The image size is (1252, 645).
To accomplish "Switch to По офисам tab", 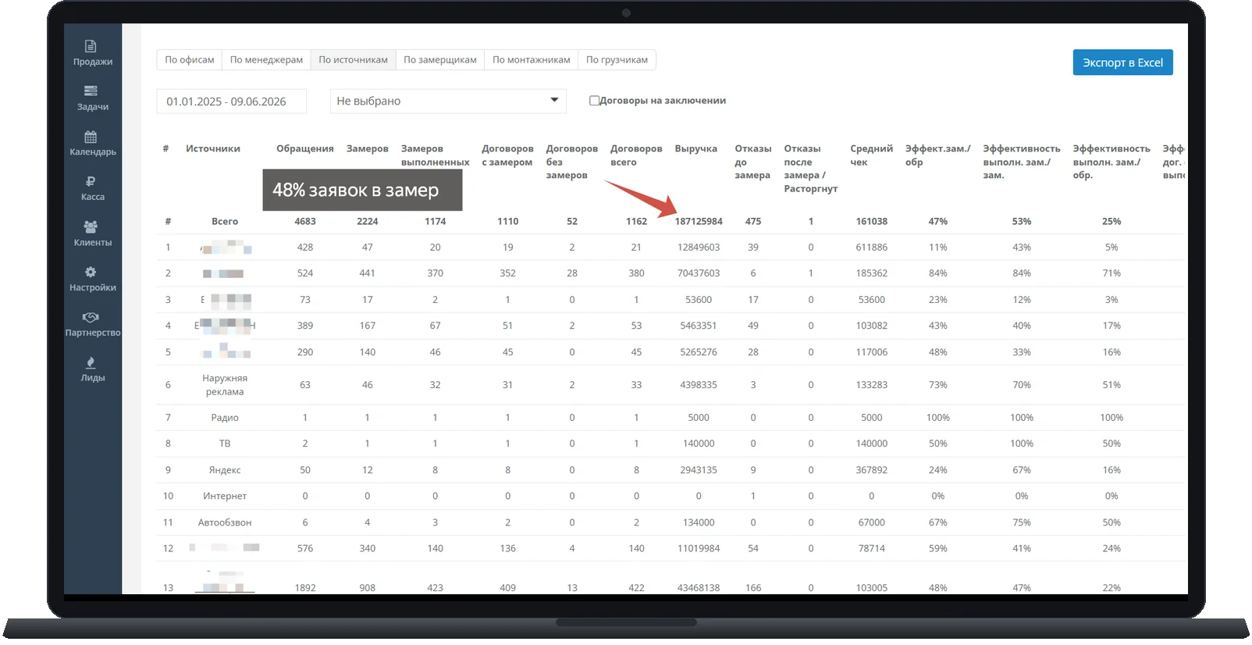I will click(x=190, y=60).
